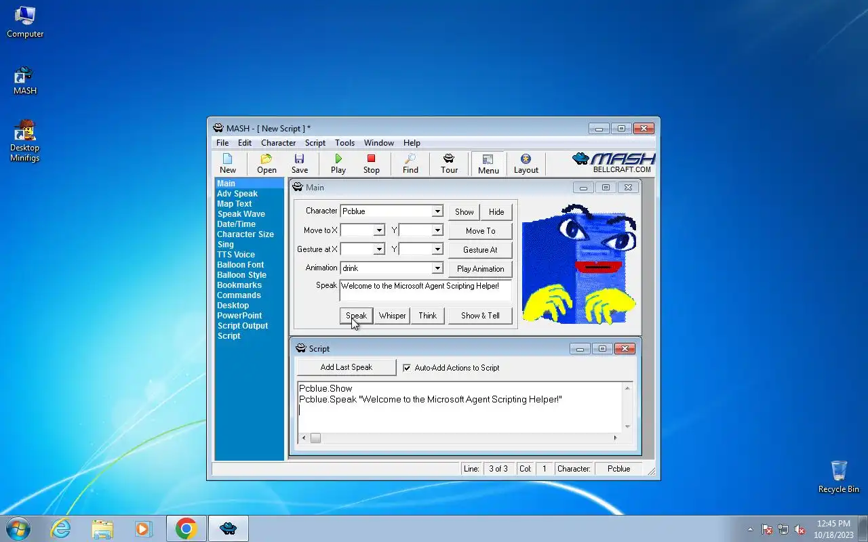The image size is (868, 542).
Task: Expand the Gesture at X dropdown
Action: point(379,249)
